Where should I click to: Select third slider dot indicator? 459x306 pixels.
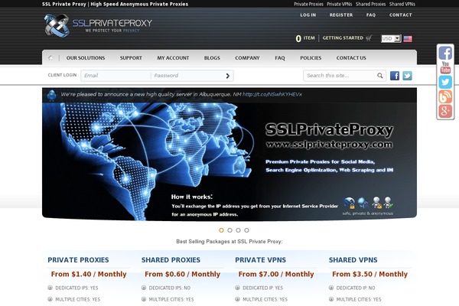(238, 230)
